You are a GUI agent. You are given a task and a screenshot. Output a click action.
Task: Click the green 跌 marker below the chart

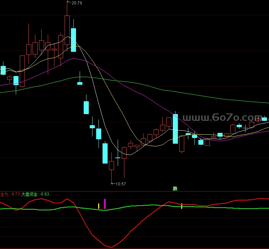(x=175, y=188)
